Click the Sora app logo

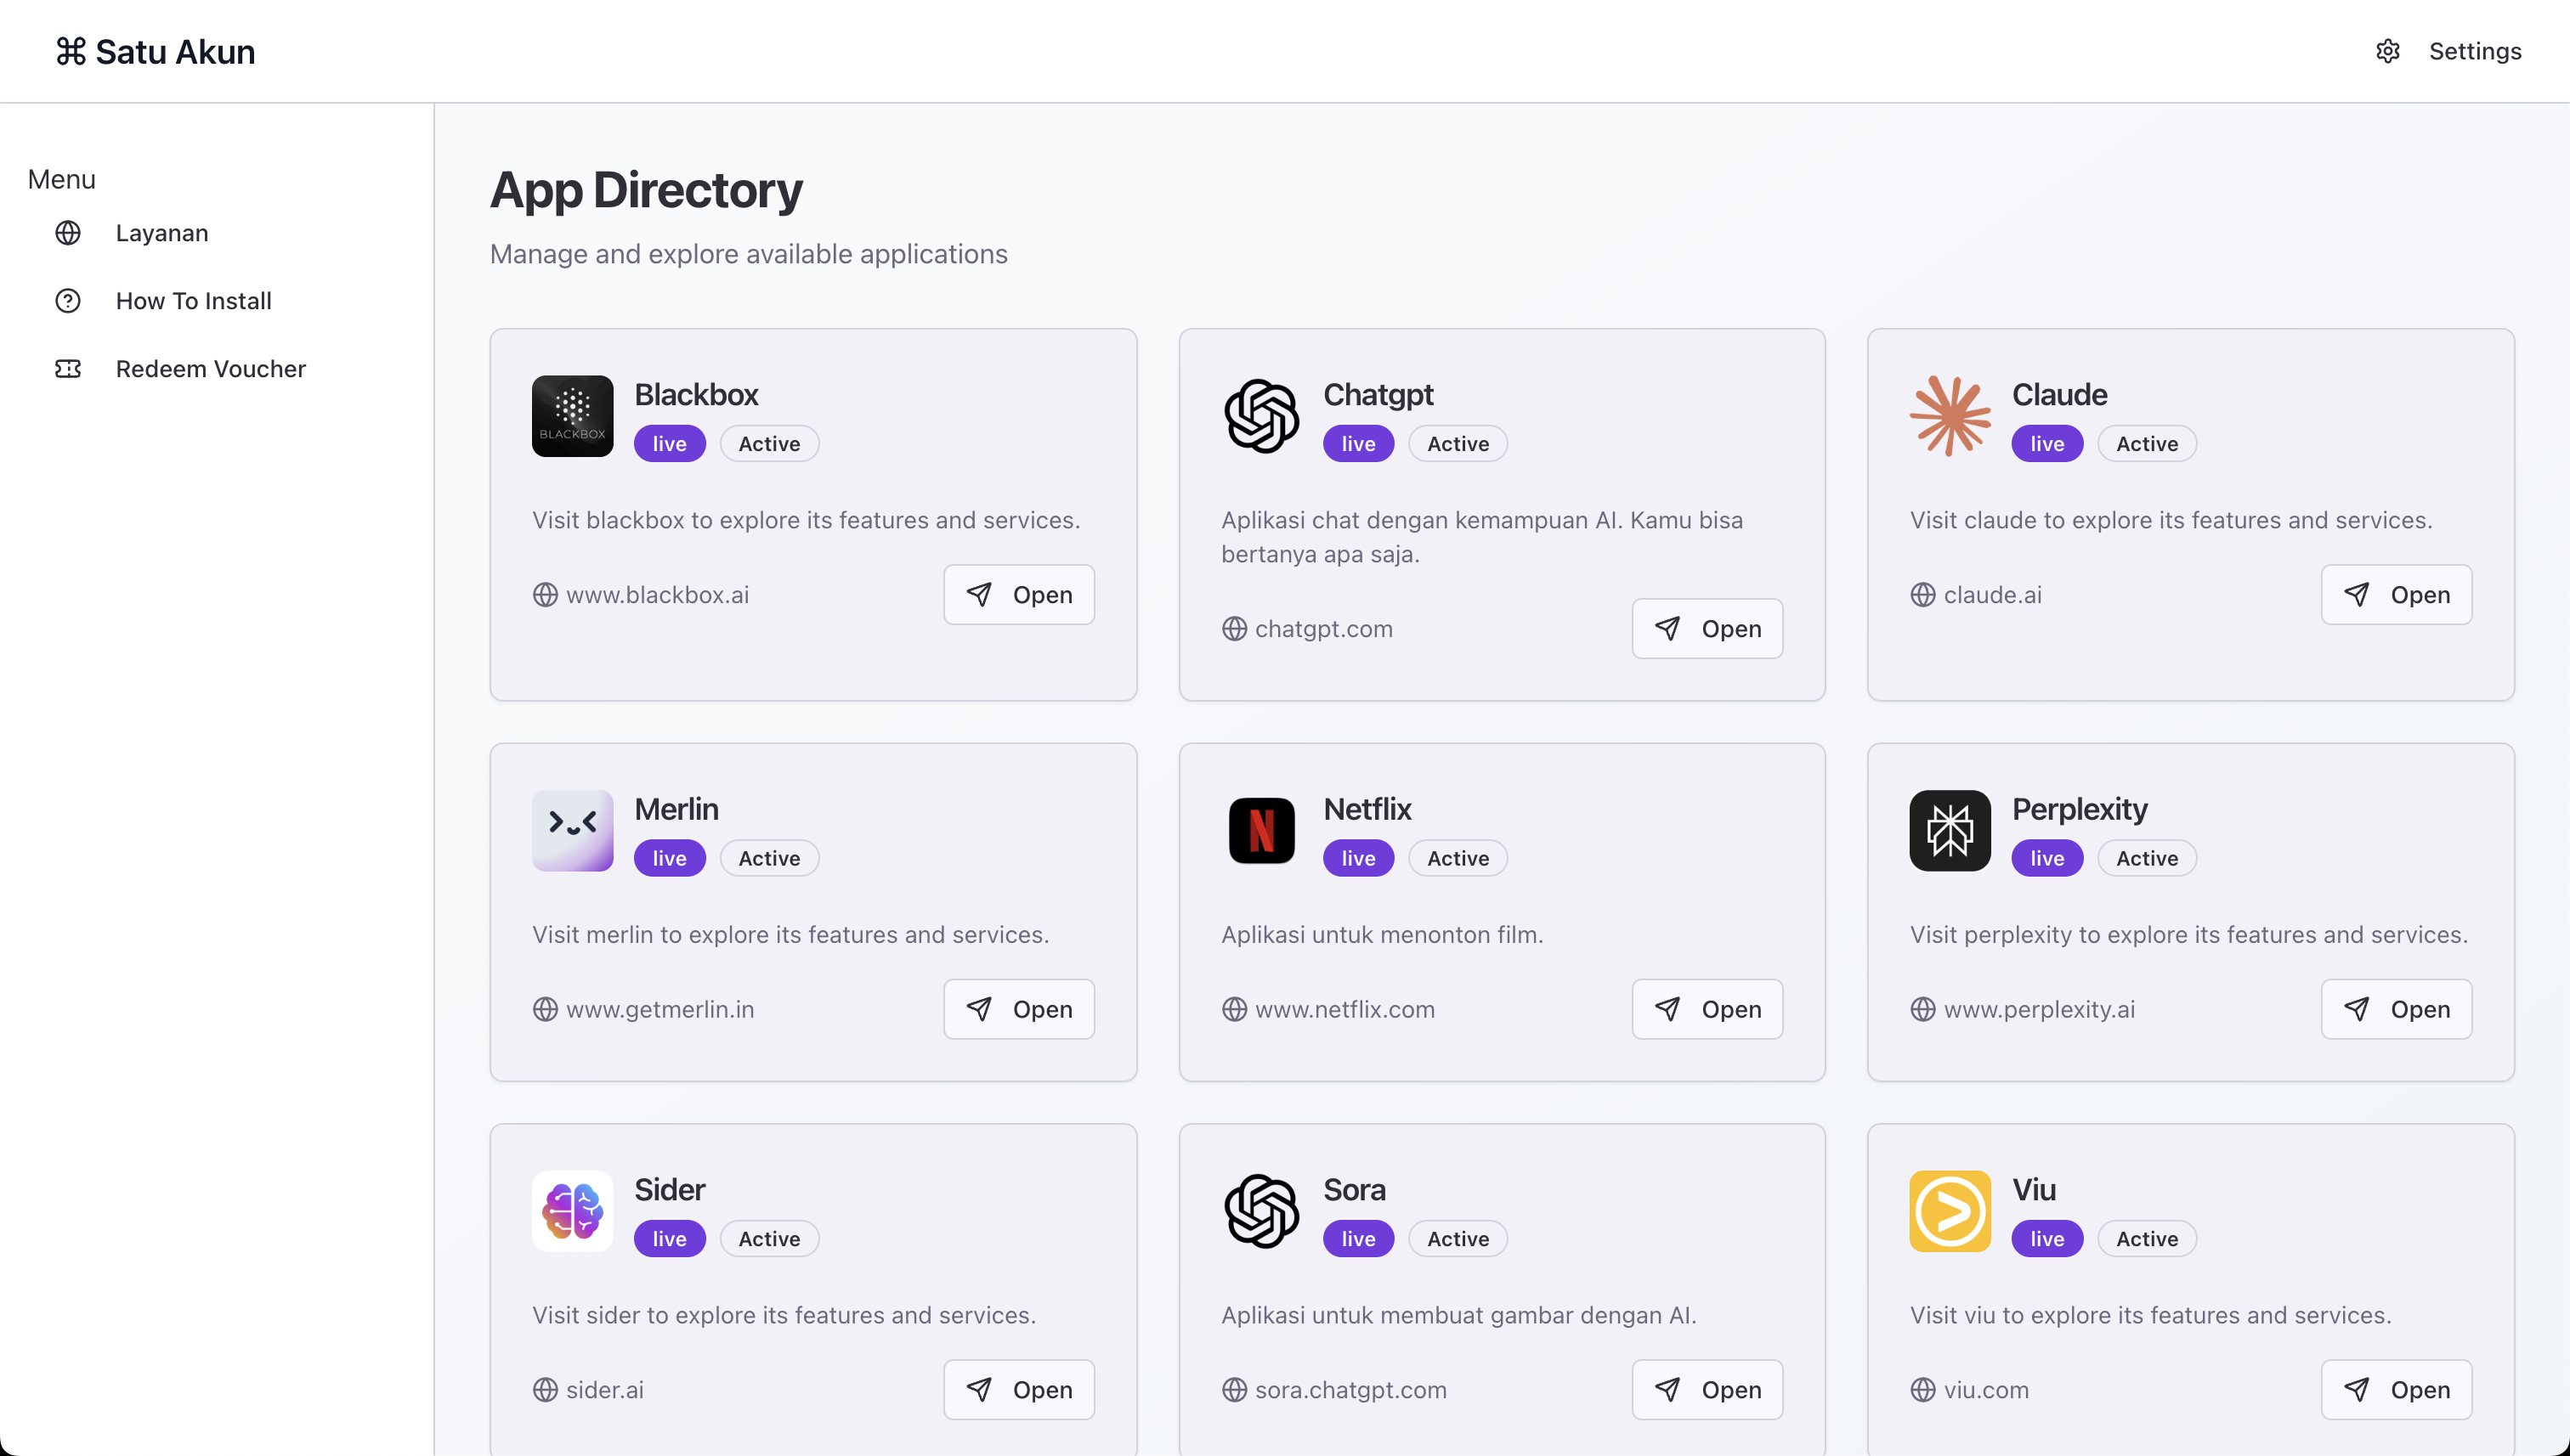(1261, 1211)
